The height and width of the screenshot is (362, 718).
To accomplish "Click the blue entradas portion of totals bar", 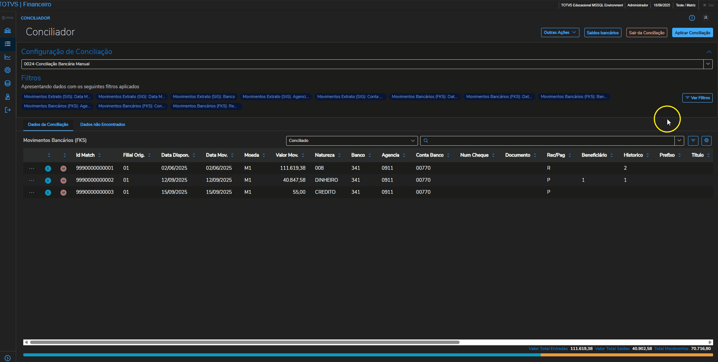I will click(x=282, y=355).
